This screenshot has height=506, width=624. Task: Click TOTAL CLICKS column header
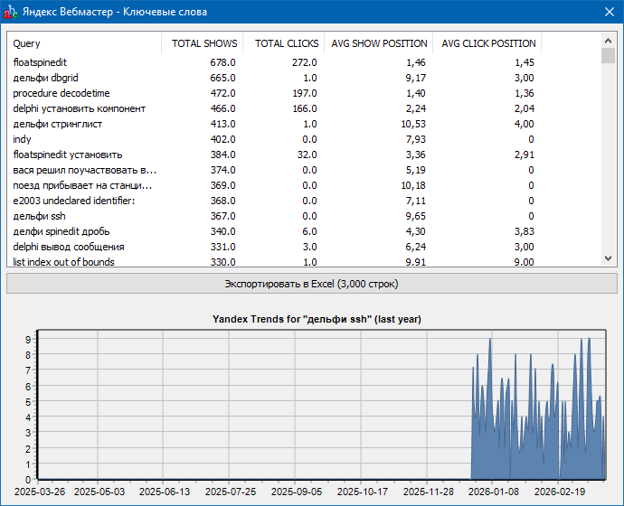[286, 43]
